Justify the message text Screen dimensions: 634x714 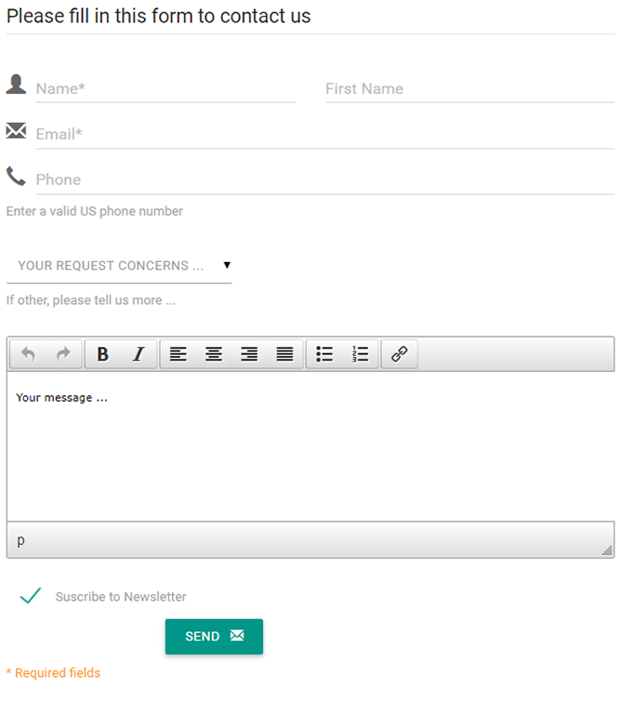pyautogui.click(x=284, y=354)
